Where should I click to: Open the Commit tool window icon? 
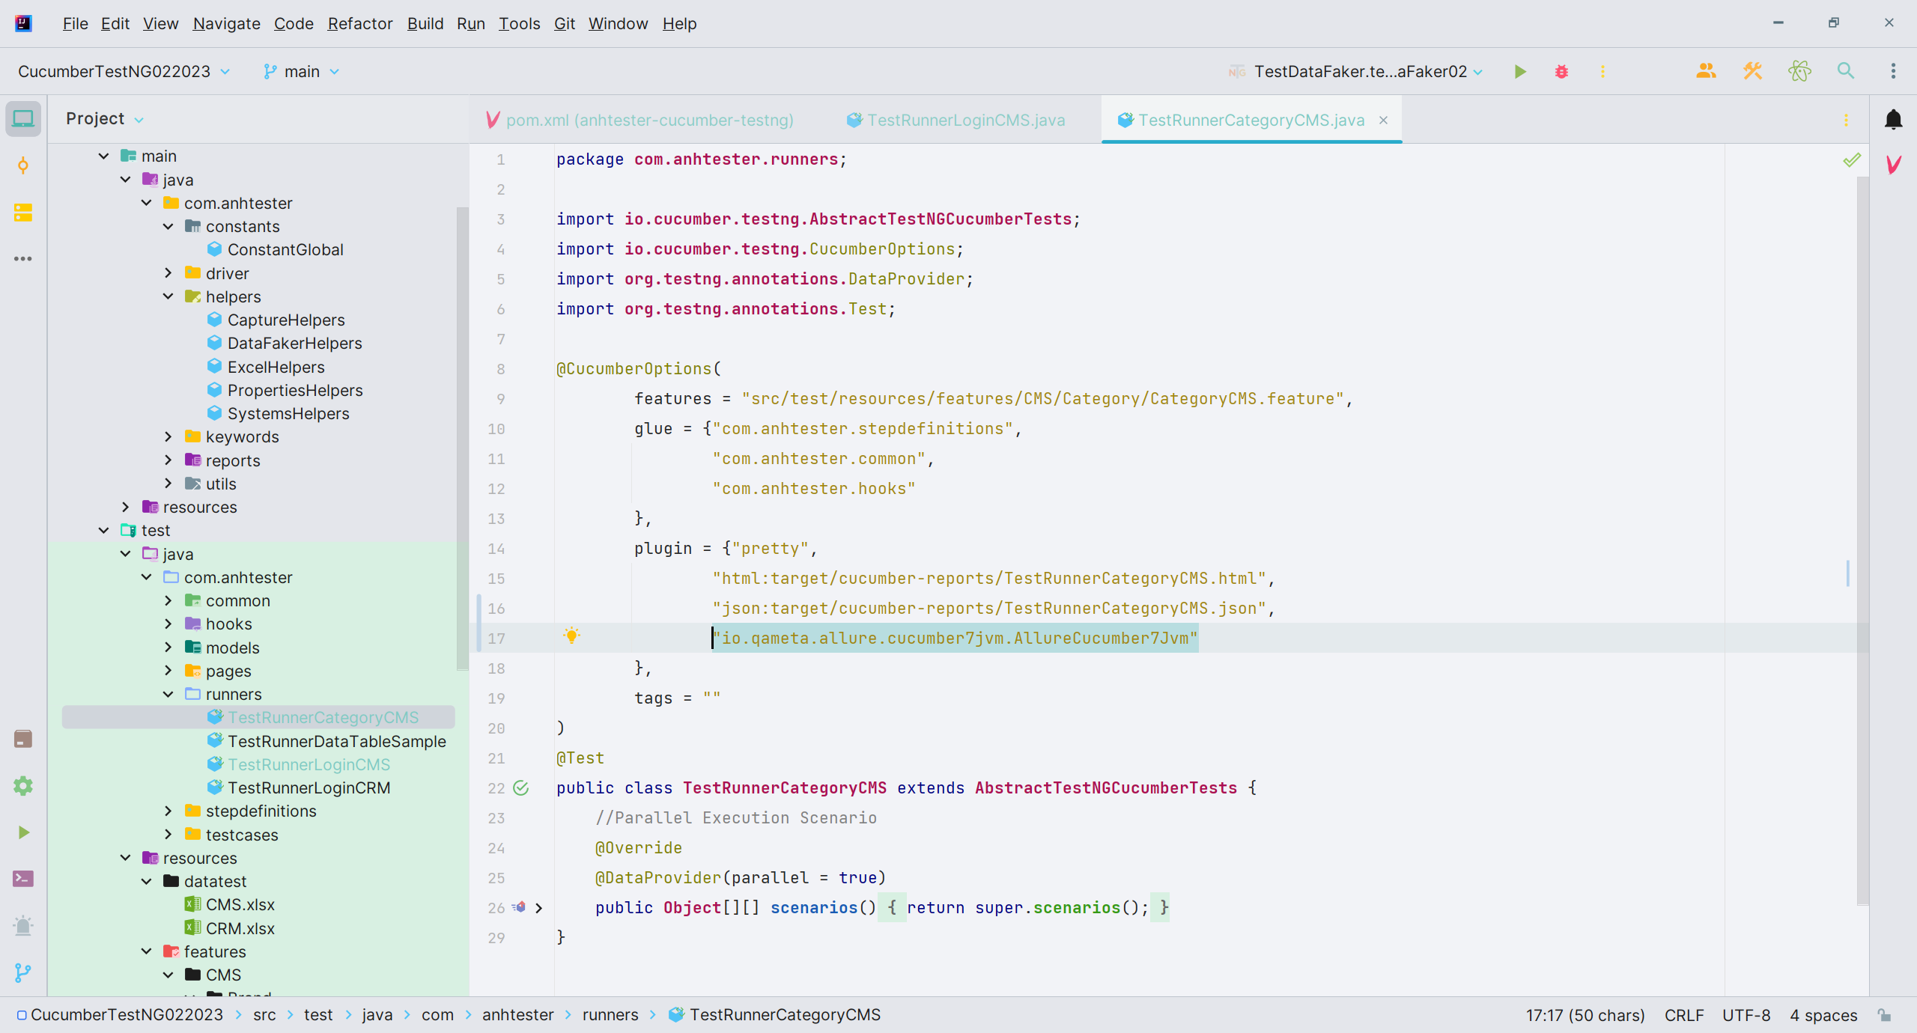[23, 165]
